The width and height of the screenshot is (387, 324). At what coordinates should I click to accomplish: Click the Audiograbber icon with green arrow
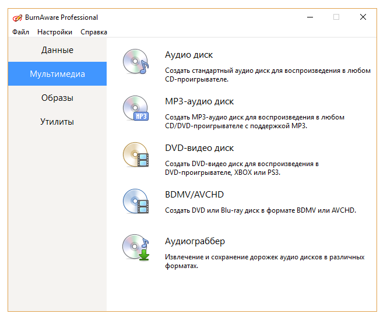point(136,248)
